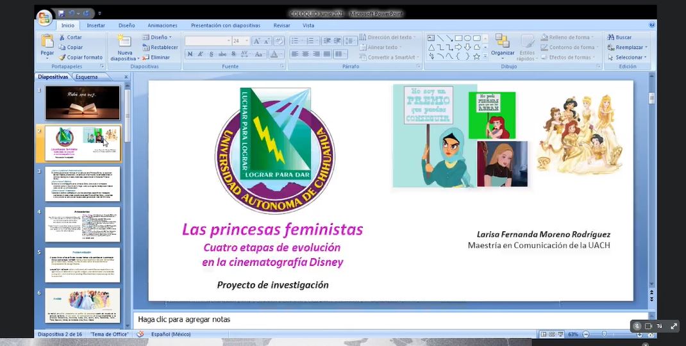
Task: Align text right
Action: click(316, 54)
